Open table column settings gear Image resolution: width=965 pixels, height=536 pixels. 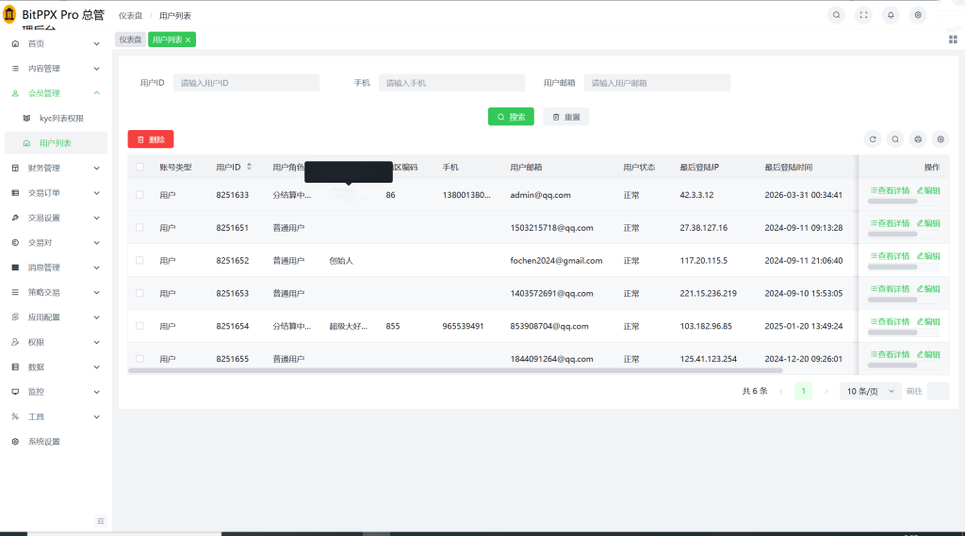(x=940, y=139)
